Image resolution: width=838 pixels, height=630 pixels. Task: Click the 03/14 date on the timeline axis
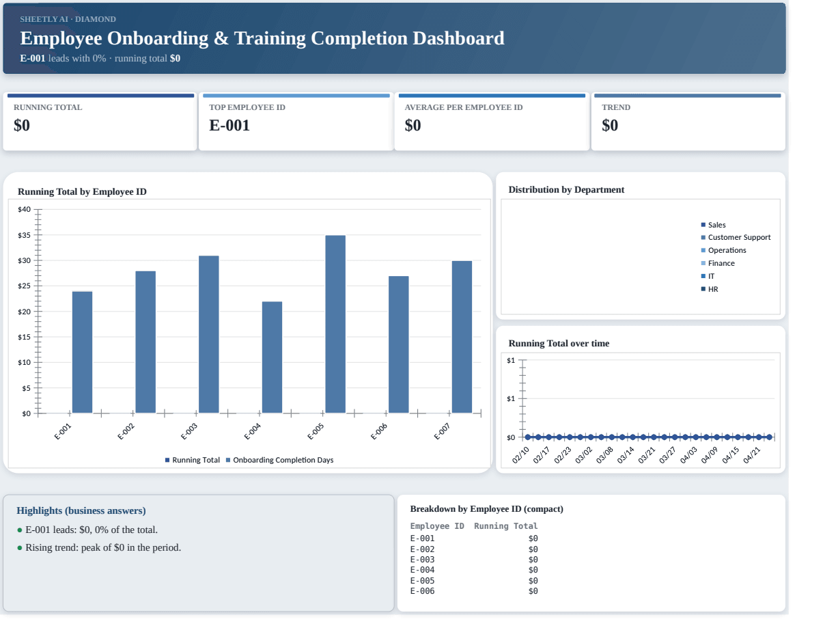626,455
